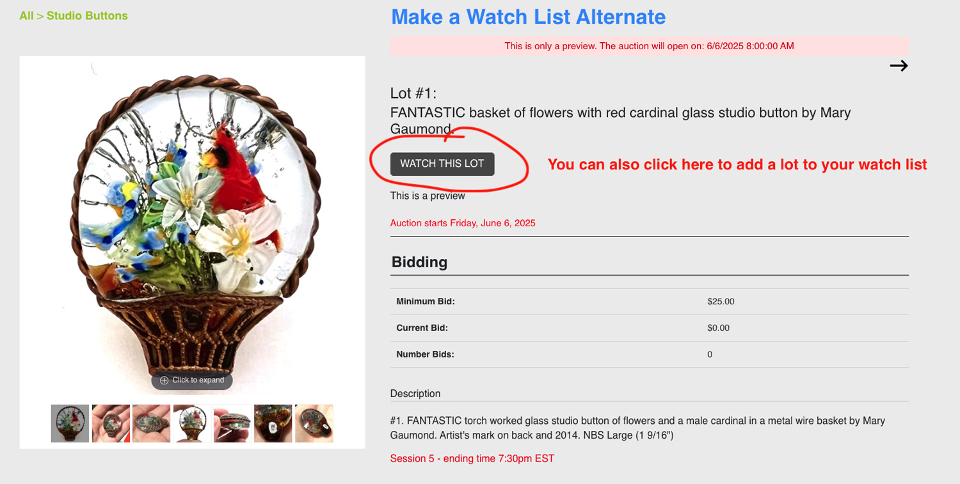Open the sixth thumbnail showing the artist's mark
The height and width of the screenshot is (484, 960).
tap(273, 423)
